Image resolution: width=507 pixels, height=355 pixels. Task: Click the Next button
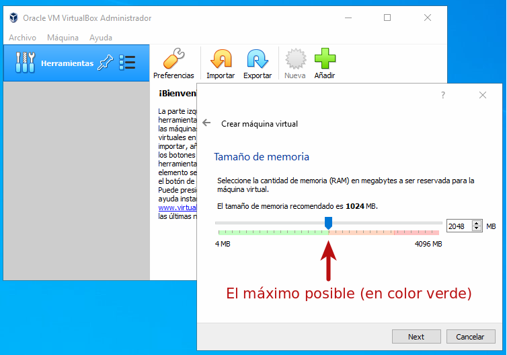click(x=416, y=337)
